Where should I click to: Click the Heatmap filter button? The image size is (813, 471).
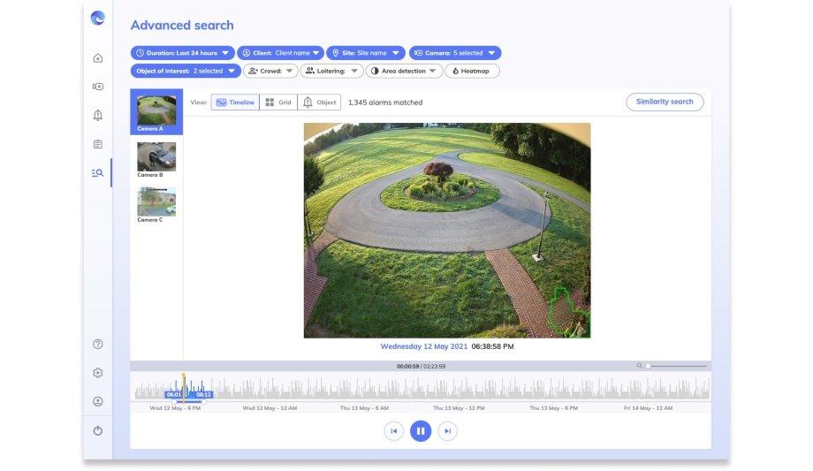tap(472, 71)
